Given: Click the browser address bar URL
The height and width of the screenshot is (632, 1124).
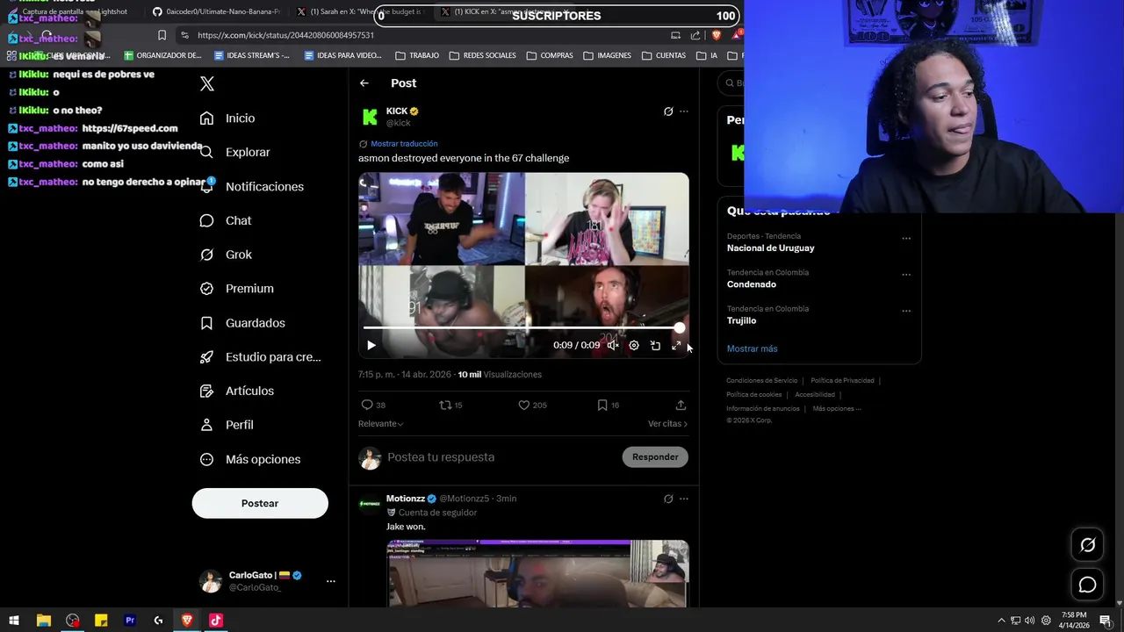Looking at the screenshot, I should click(285, 35).
